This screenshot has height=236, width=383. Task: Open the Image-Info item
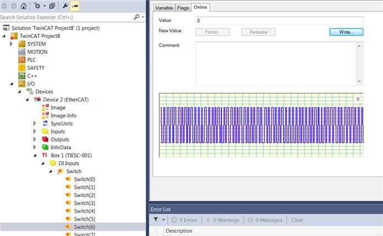[x=64, y=116]
